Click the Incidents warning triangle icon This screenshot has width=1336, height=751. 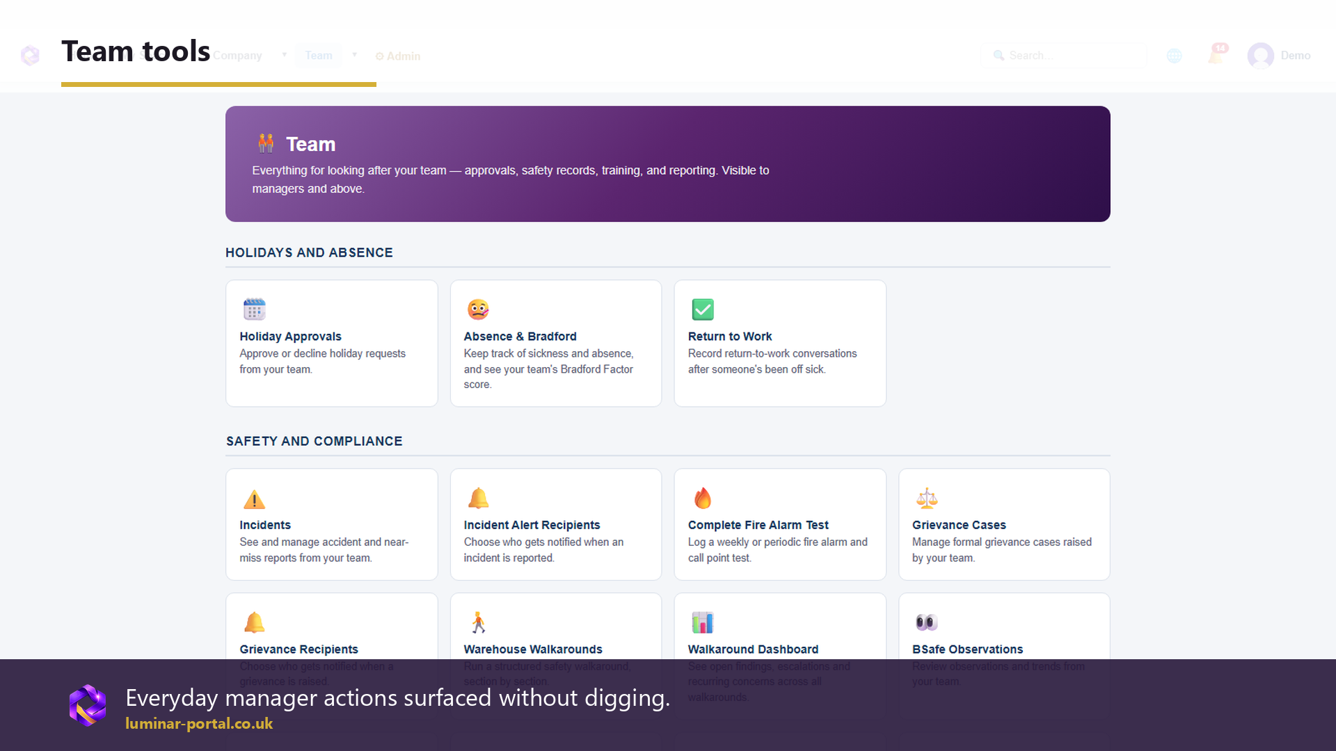pyautogui.click(x=254, y=499)
